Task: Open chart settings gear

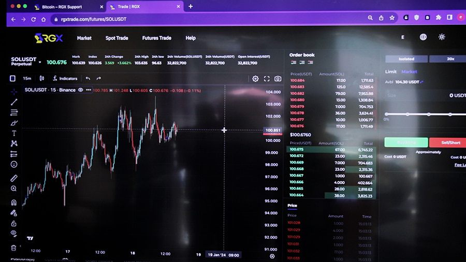Action: tap(255, 79)
